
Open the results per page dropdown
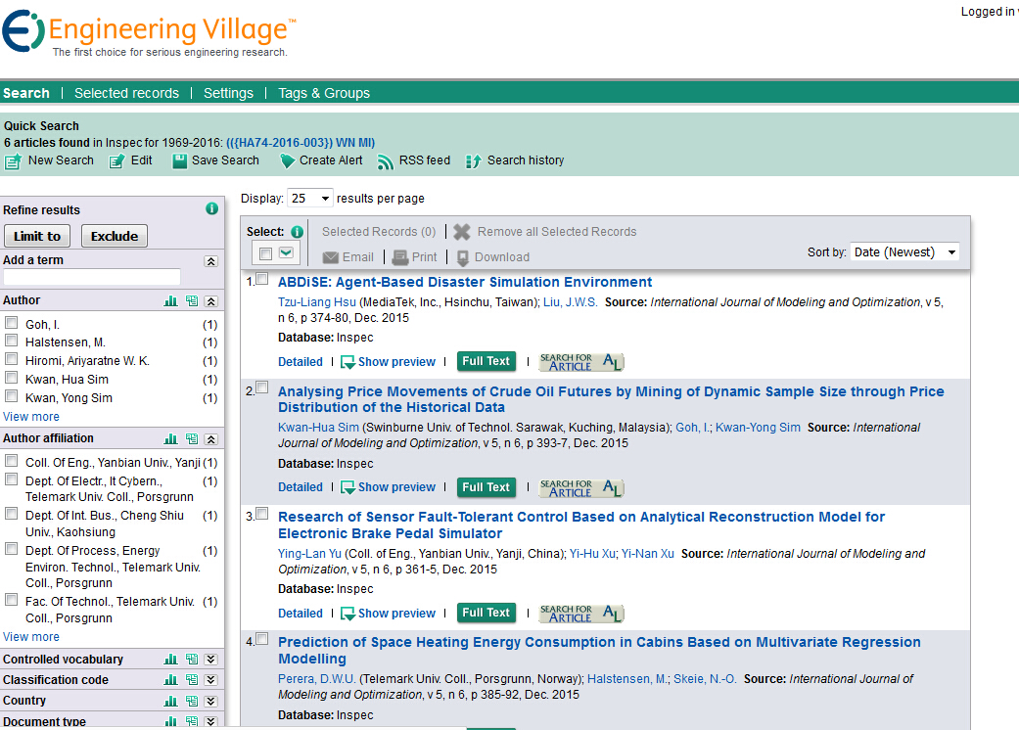310,198
